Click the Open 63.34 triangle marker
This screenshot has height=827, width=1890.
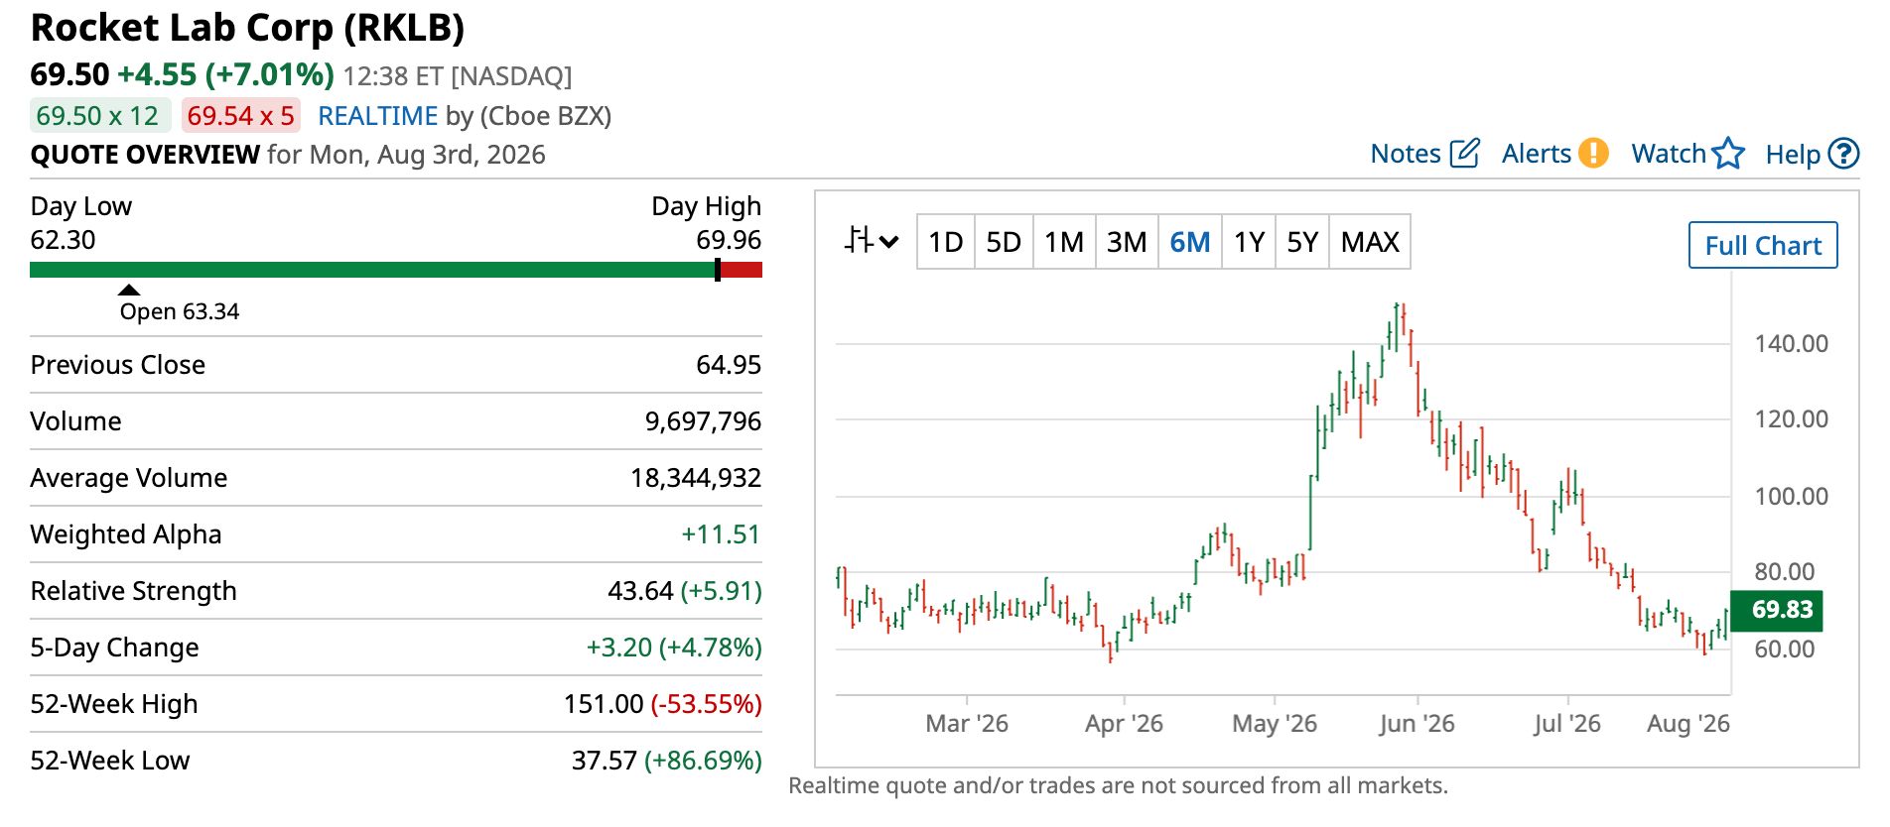pyautogui.click(x=129, y=291)
